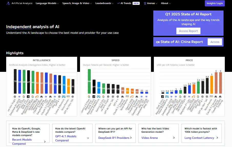Screen dimensions: 232x147
Task: Expand the Leaderboards navigation dropdown
Action: [x=104, y=3]
